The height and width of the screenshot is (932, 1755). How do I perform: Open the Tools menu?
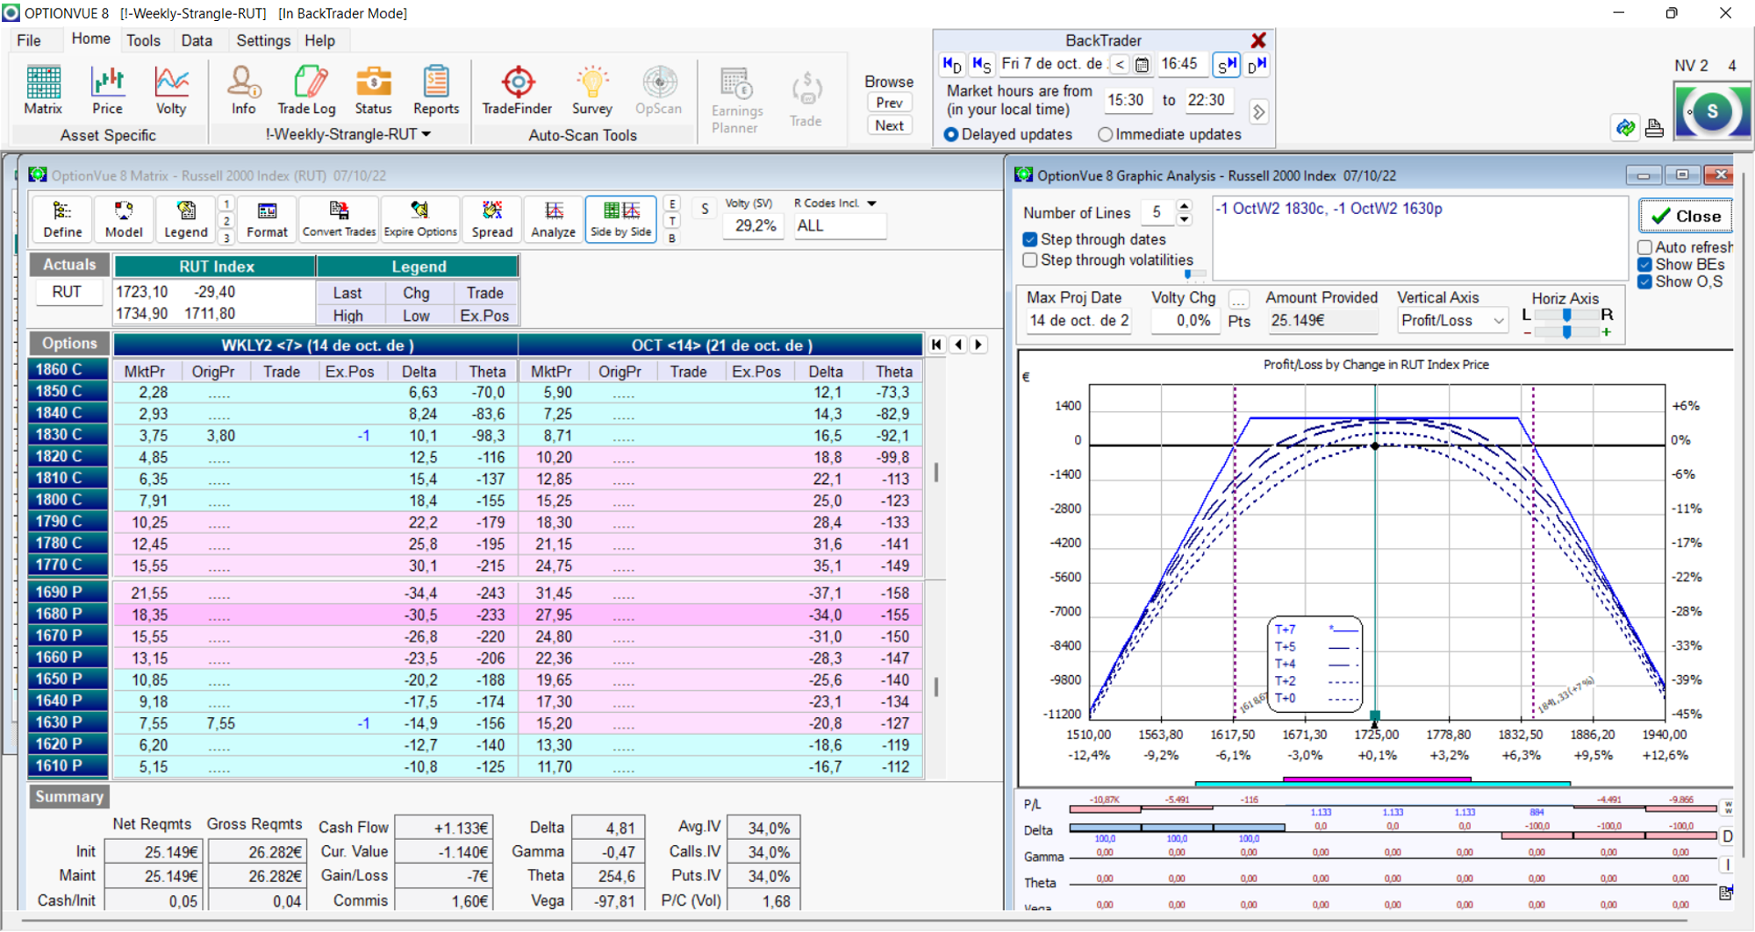coord(143,40)
